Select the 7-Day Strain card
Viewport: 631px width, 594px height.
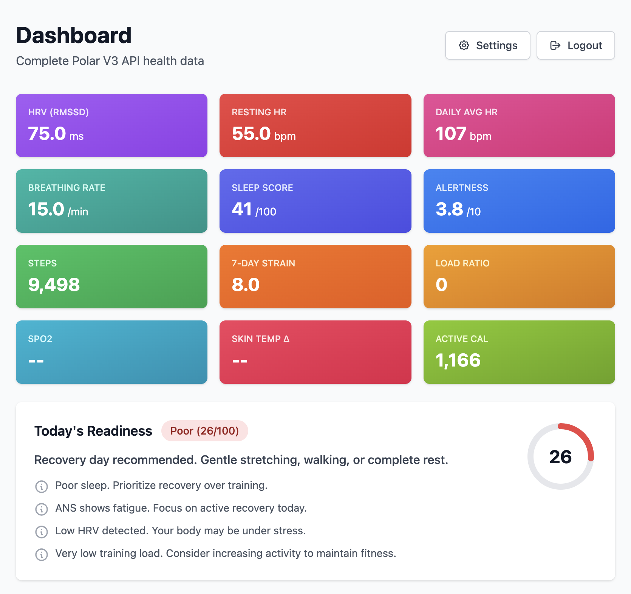click(315, 276)
